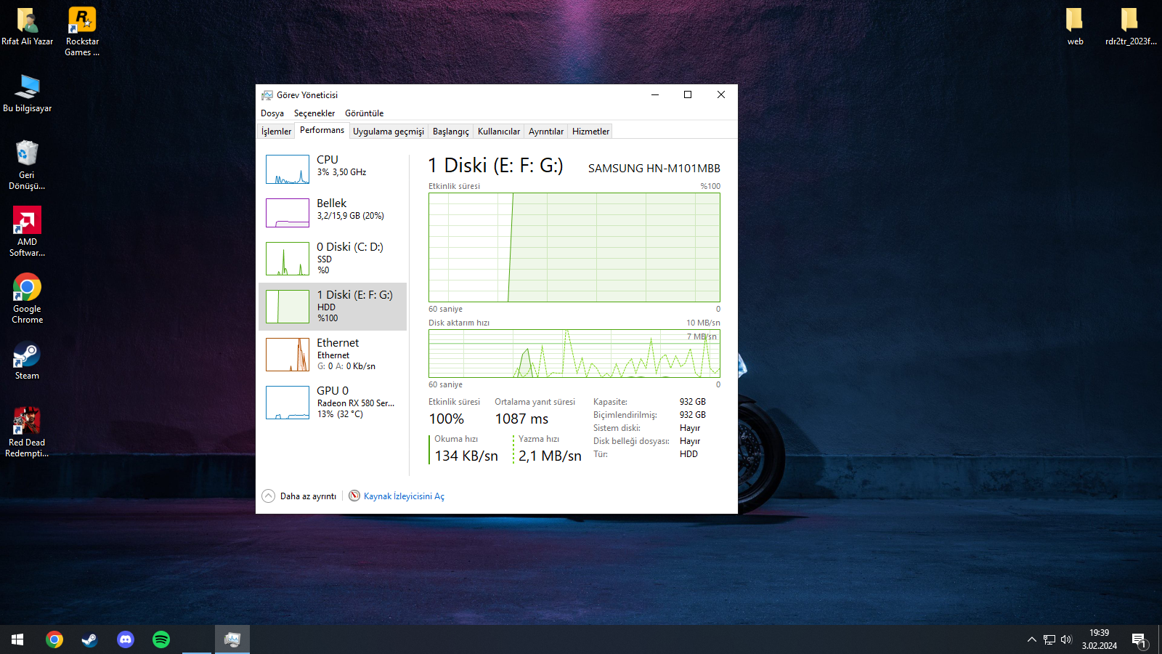Click the Biçimlendirilmiş 932 GB value

pyautogui.click(x=693, y=415)
